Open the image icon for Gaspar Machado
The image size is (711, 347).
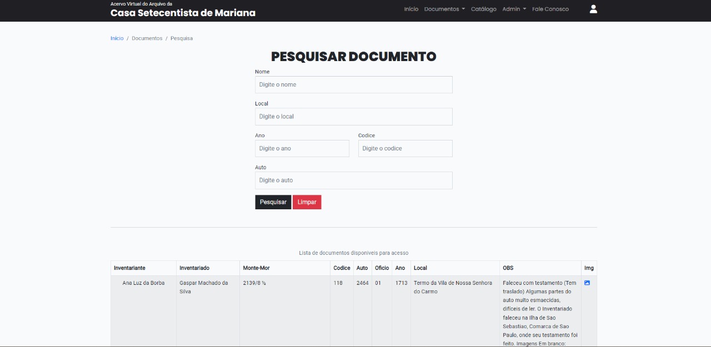point(587,283)
